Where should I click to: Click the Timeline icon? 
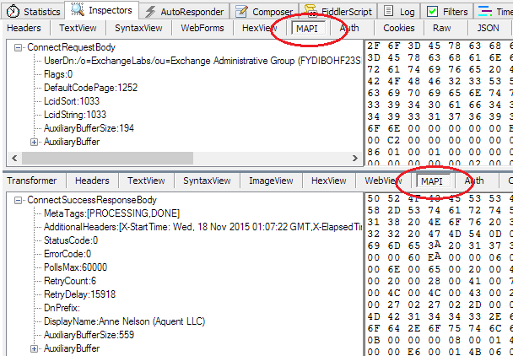pos(485,12)
